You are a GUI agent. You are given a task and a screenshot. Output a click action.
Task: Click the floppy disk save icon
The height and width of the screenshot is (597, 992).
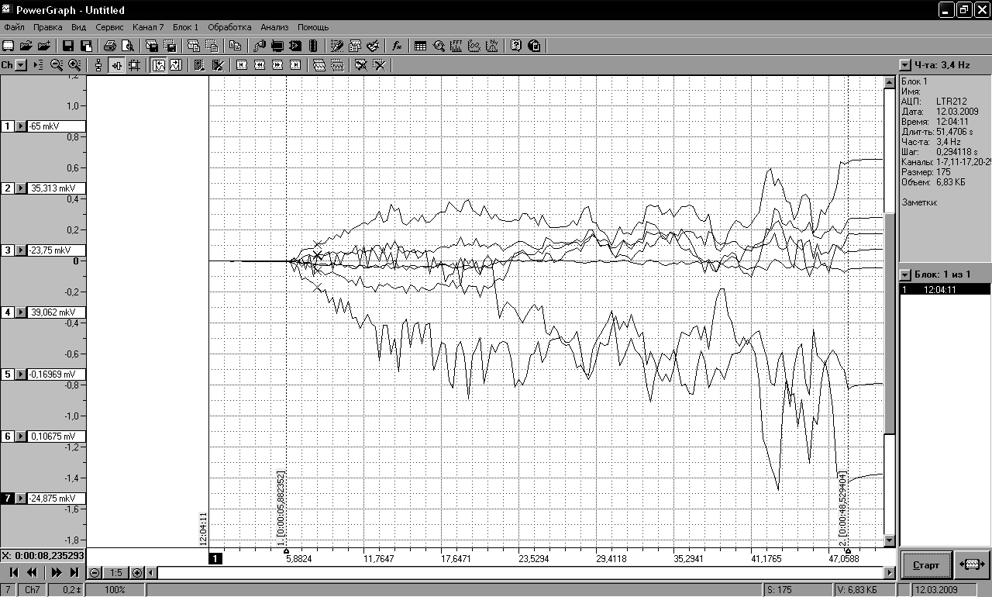[67, 46]
